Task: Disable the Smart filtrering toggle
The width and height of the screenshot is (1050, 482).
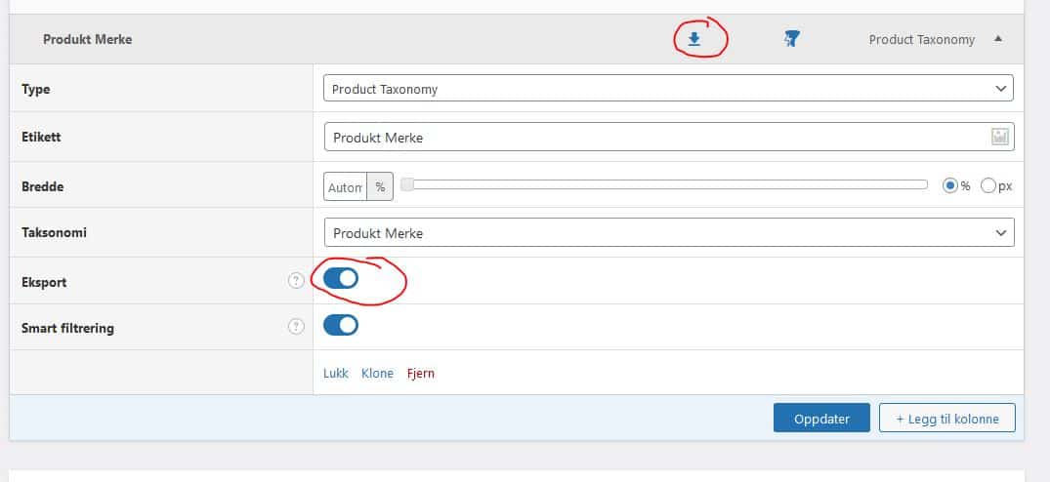Action: [x=341, y=326]
